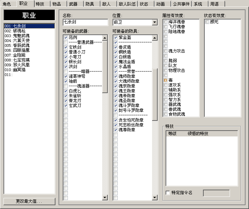This screenshot has height=209, width=249.
Task: Toggle the 诸葛神弩 weapon checkbox
Action: [x=66, y=76]
